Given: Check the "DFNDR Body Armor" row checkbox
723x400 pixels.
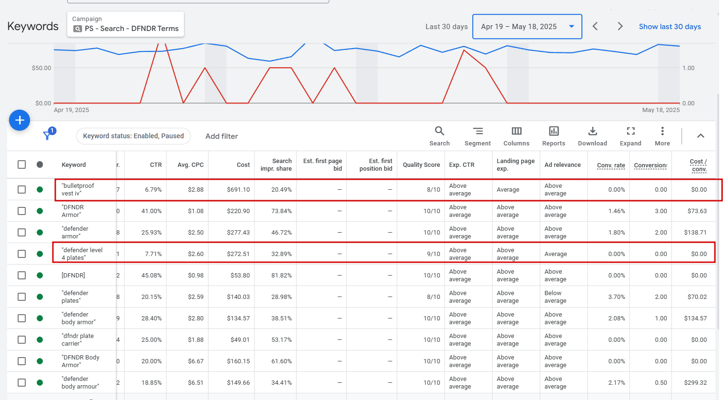Looking at the screenshot, I should 21,361.
